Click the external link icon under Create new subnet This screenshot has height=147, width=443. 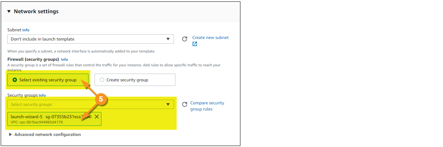[x=195, y=44]
